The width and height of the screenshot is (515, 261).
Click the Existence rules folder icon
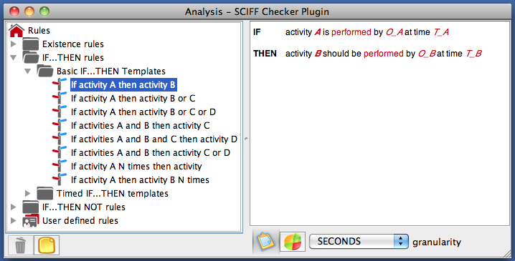pyautogui.click(x=31, y=44)
